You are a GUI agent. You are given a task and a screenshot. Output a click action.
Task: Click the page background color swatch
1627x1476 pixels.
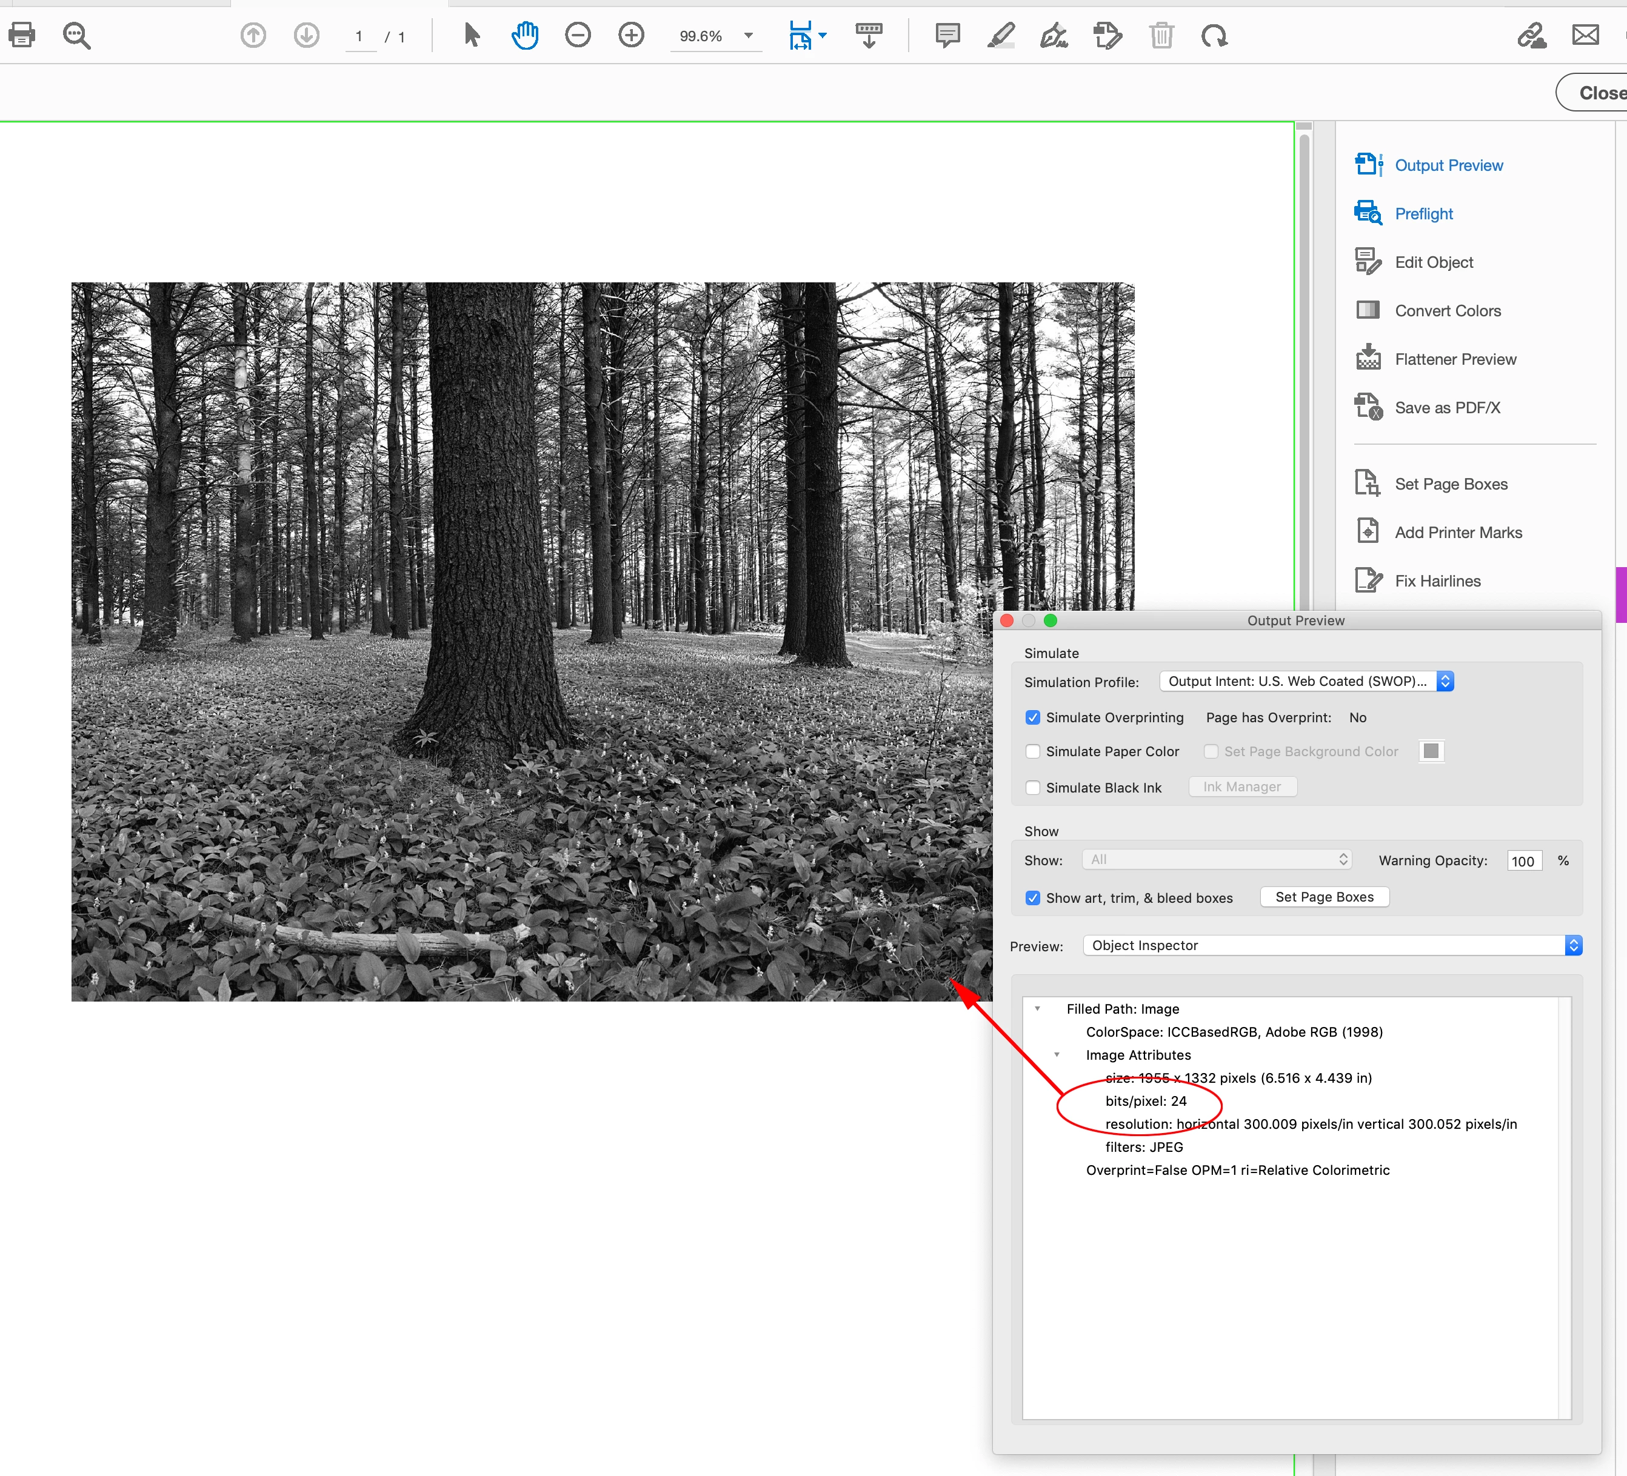tap(1431, 751)
